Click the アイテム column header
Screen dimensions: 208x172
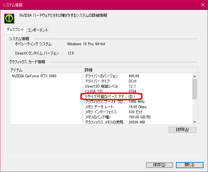(47, 70)
